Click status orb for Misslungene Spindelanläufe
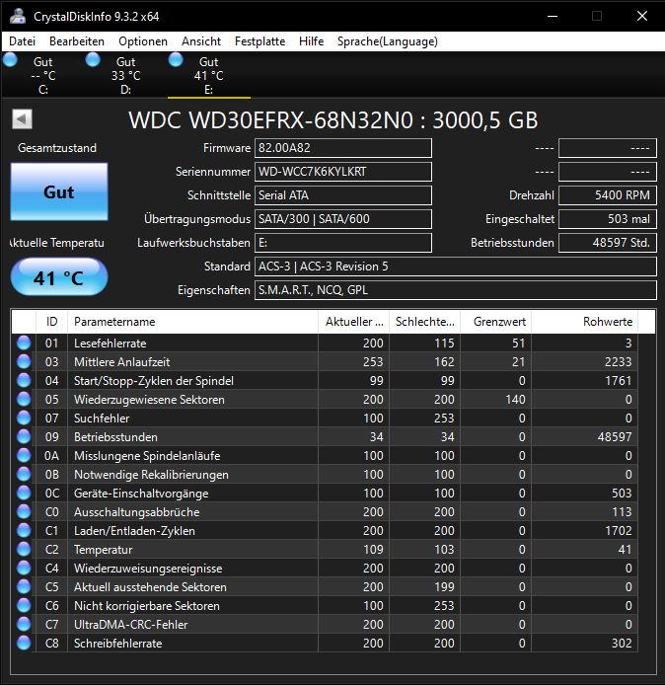The height and width of the screenshot is (685, 665). click(24, 456)
